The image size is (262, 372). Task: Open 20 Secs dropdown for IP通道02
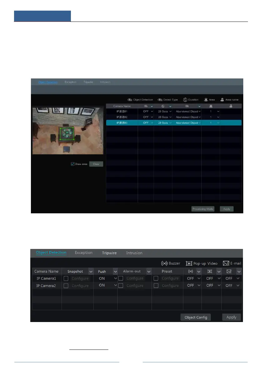[x=165, y=117]
